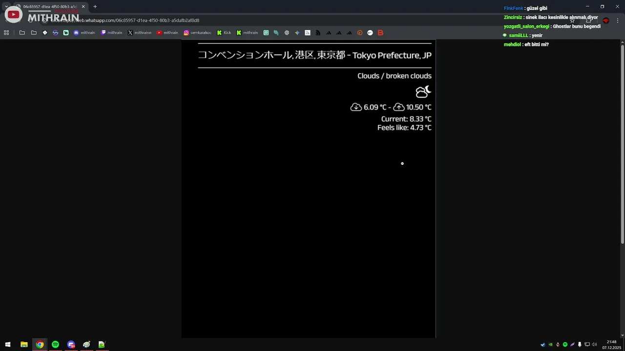Open the Twitch mithrain bookmark
This screenshot has width=625, height=351.
click(x=112, y=33)
